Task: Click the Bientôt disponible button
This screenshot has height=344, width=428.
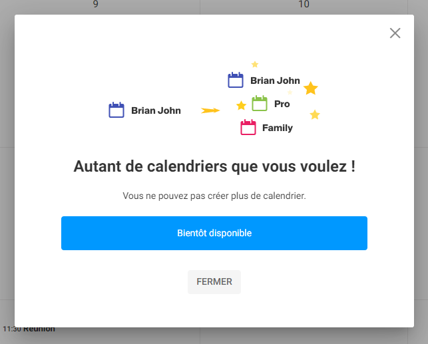Action: click(x=214, y=234)
